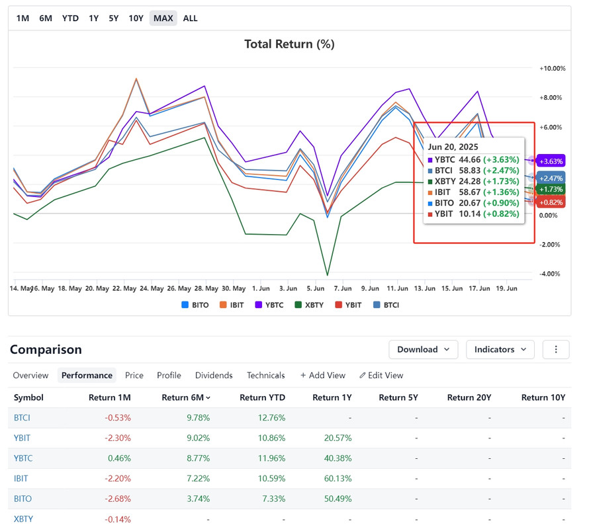Image resolution: width=593 pixels, height=529 pixels.
Task: Click BTCI Return YTD value 12.76%
Action: (271, 418)
